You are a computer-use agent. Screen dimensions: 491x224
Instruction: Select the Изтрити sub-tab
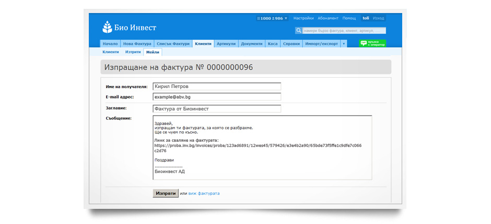tap(133, 52)
